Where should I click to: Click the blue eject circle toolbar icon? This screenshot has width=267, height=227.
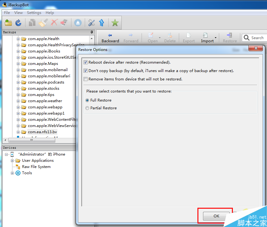pos(78,23)
